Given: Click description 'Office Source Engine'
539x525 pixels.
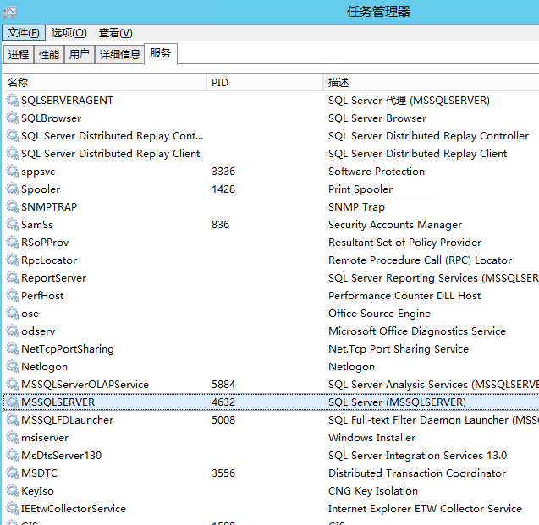Looking at the screenshot, I should [x=379, y=314].
